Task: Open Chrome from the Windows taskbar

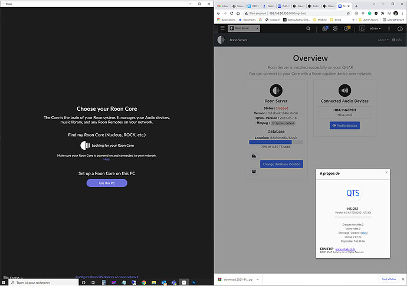Action: pyautogui.click(x=144, y=282)
